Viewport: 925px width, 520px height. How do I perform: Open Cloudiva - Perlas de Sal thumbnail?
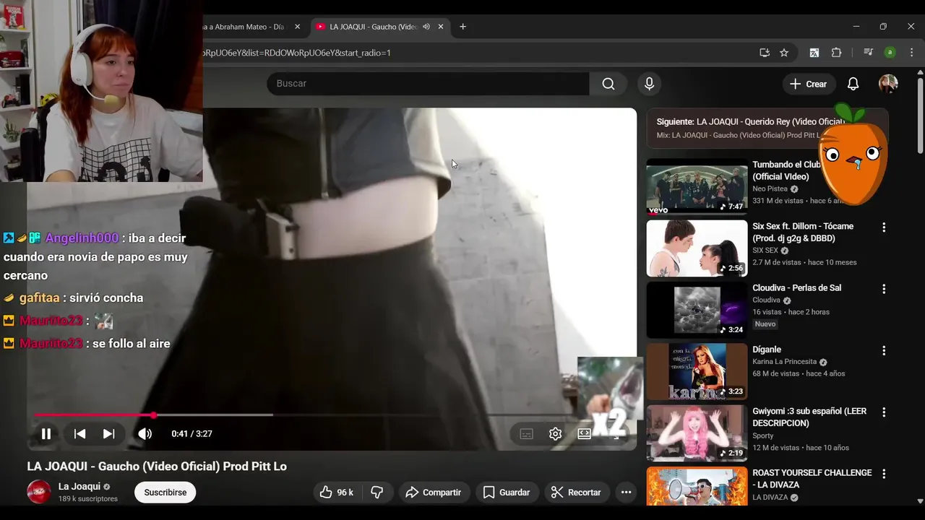tap(697, 310)
